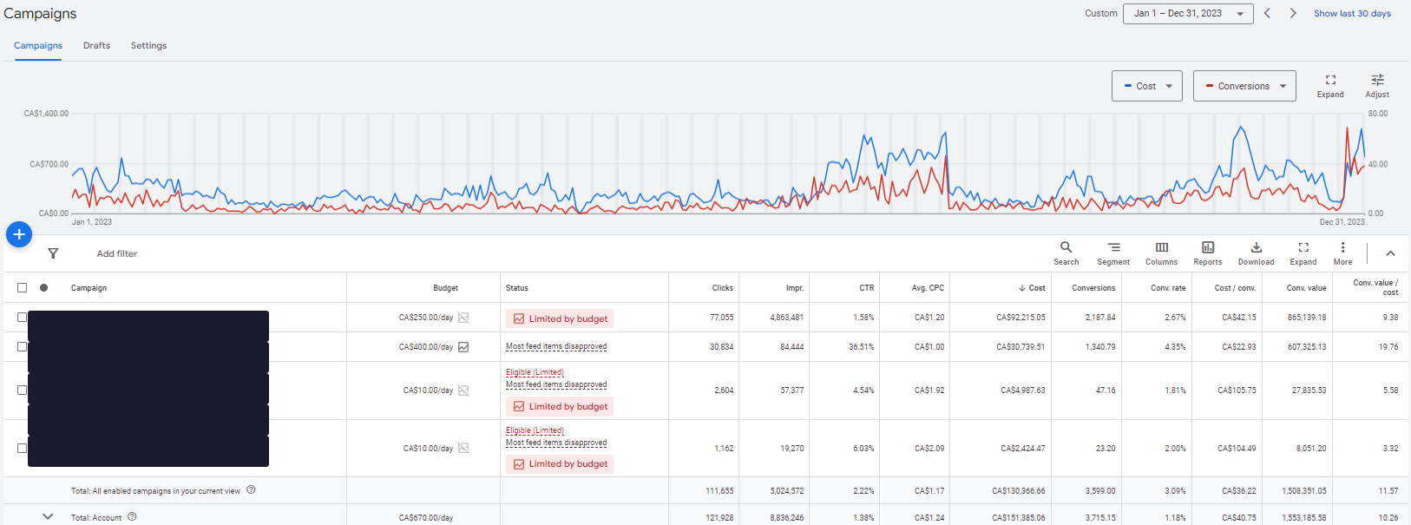Select the campaign row with 2,604 clicks
The height and width of the screenshot is (525, 1411).
click(x=22, y=390)
